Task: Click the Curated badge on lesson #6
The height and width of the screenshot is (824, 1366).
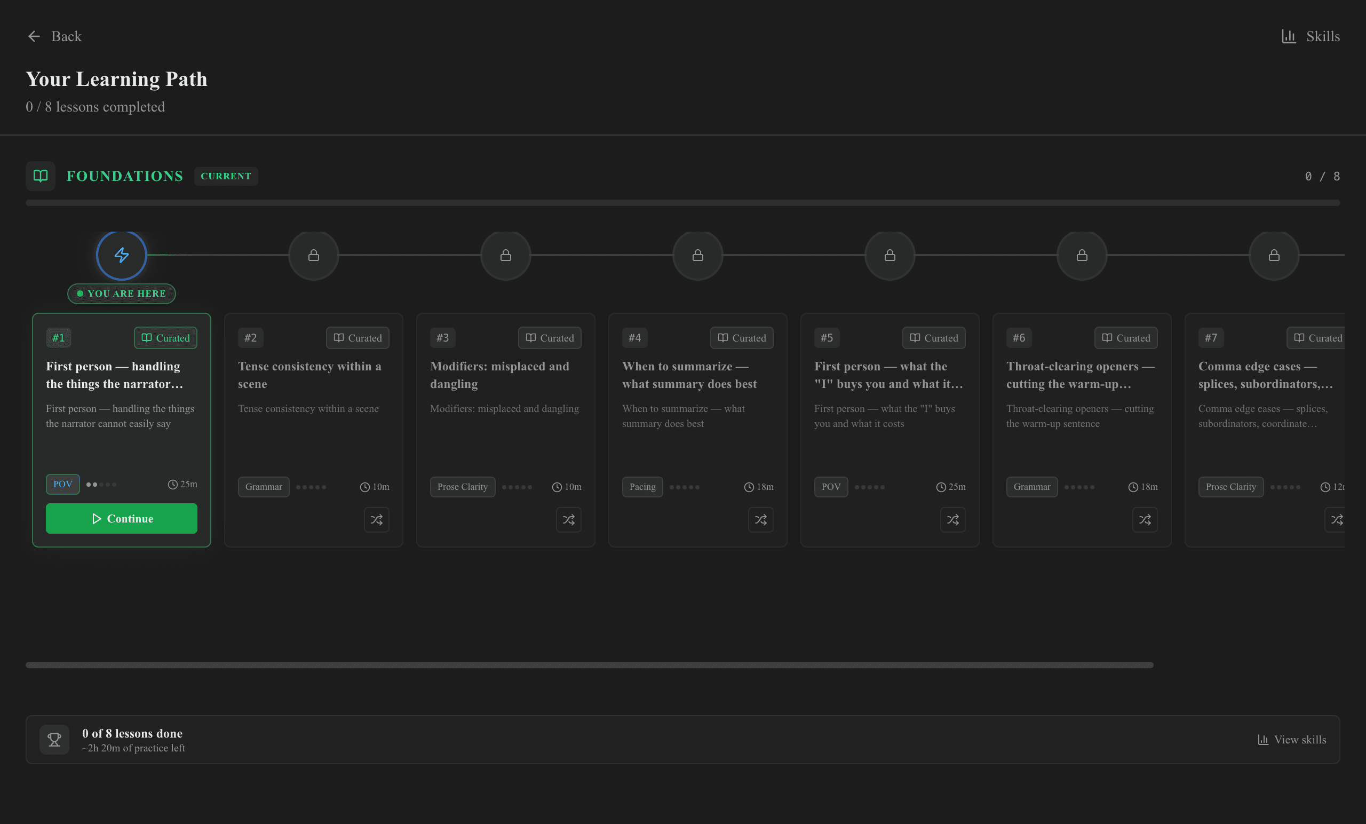Action: tap(1126, 338)
